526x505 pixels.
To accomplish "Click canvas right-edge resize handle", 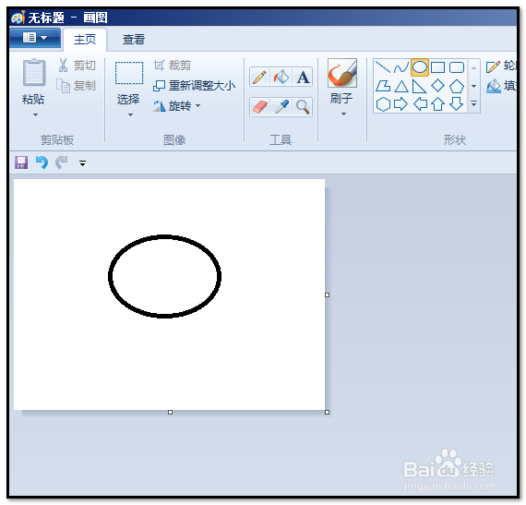I will coord(327,295).
